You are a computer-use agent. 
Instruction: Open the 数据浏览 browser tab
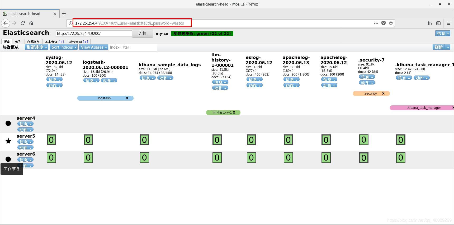coord(33,42)
